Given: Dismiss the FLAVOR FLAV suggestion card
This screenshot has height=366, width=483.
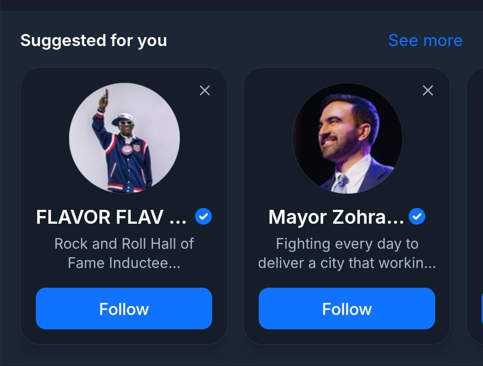Looking at the screenshot, I should point(205,90).
